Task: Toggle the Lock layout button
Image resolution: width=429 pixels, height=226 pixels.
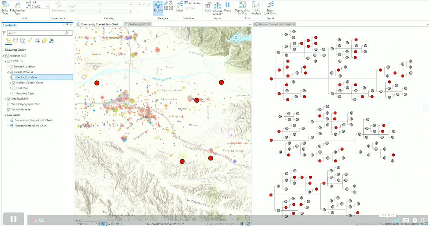Action: click(x=208, y=7)
